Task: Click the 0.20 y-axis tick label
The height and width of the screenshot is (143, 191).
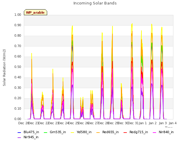Action: (18, 98)
